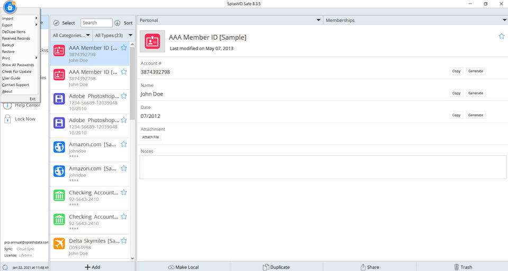Open the All Categories dropdown
Image resolution: width=508 pixels, height=271 pixels.
click(x=71, y=35)
